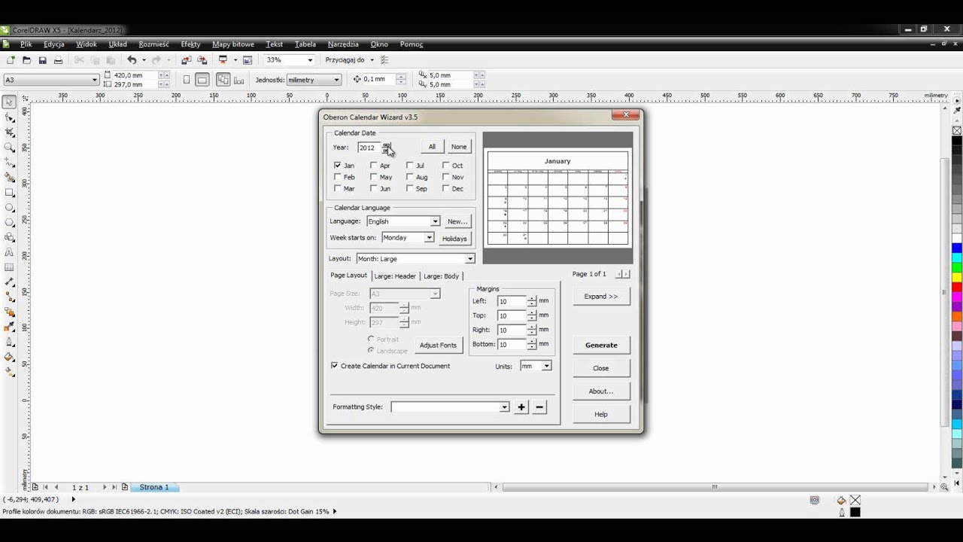963x542 pixels.
Task: Open the Week starts on dropdown
Action: click(429, 238)
